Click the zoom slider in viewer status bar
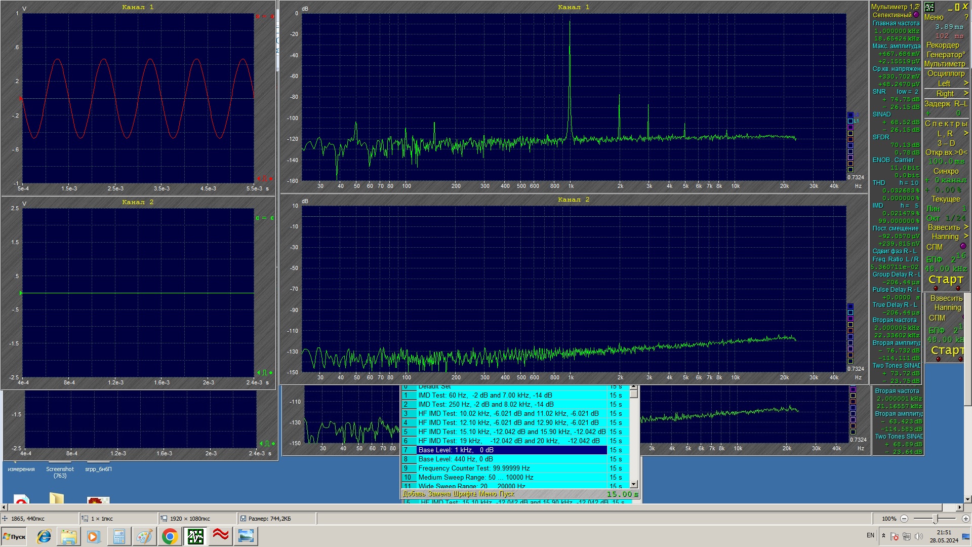Viewport: 972px width, 547px height. pos(936,519)
